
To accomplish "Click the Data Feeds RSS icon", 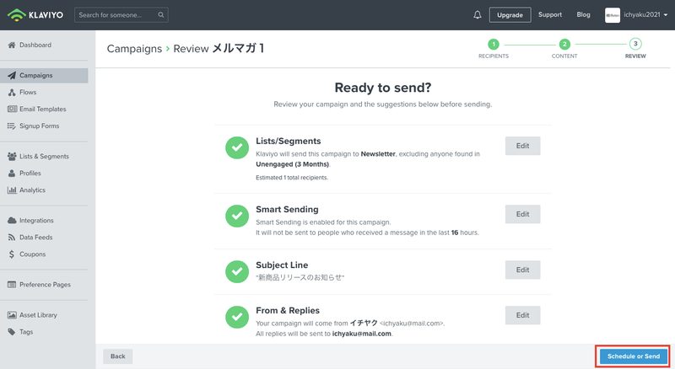I will tap(12, 237).
